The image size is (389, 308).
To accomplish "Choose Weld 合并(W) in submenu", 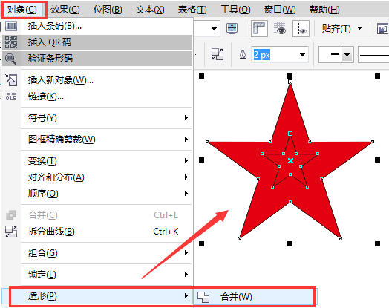I will click(x=236, y=297).
